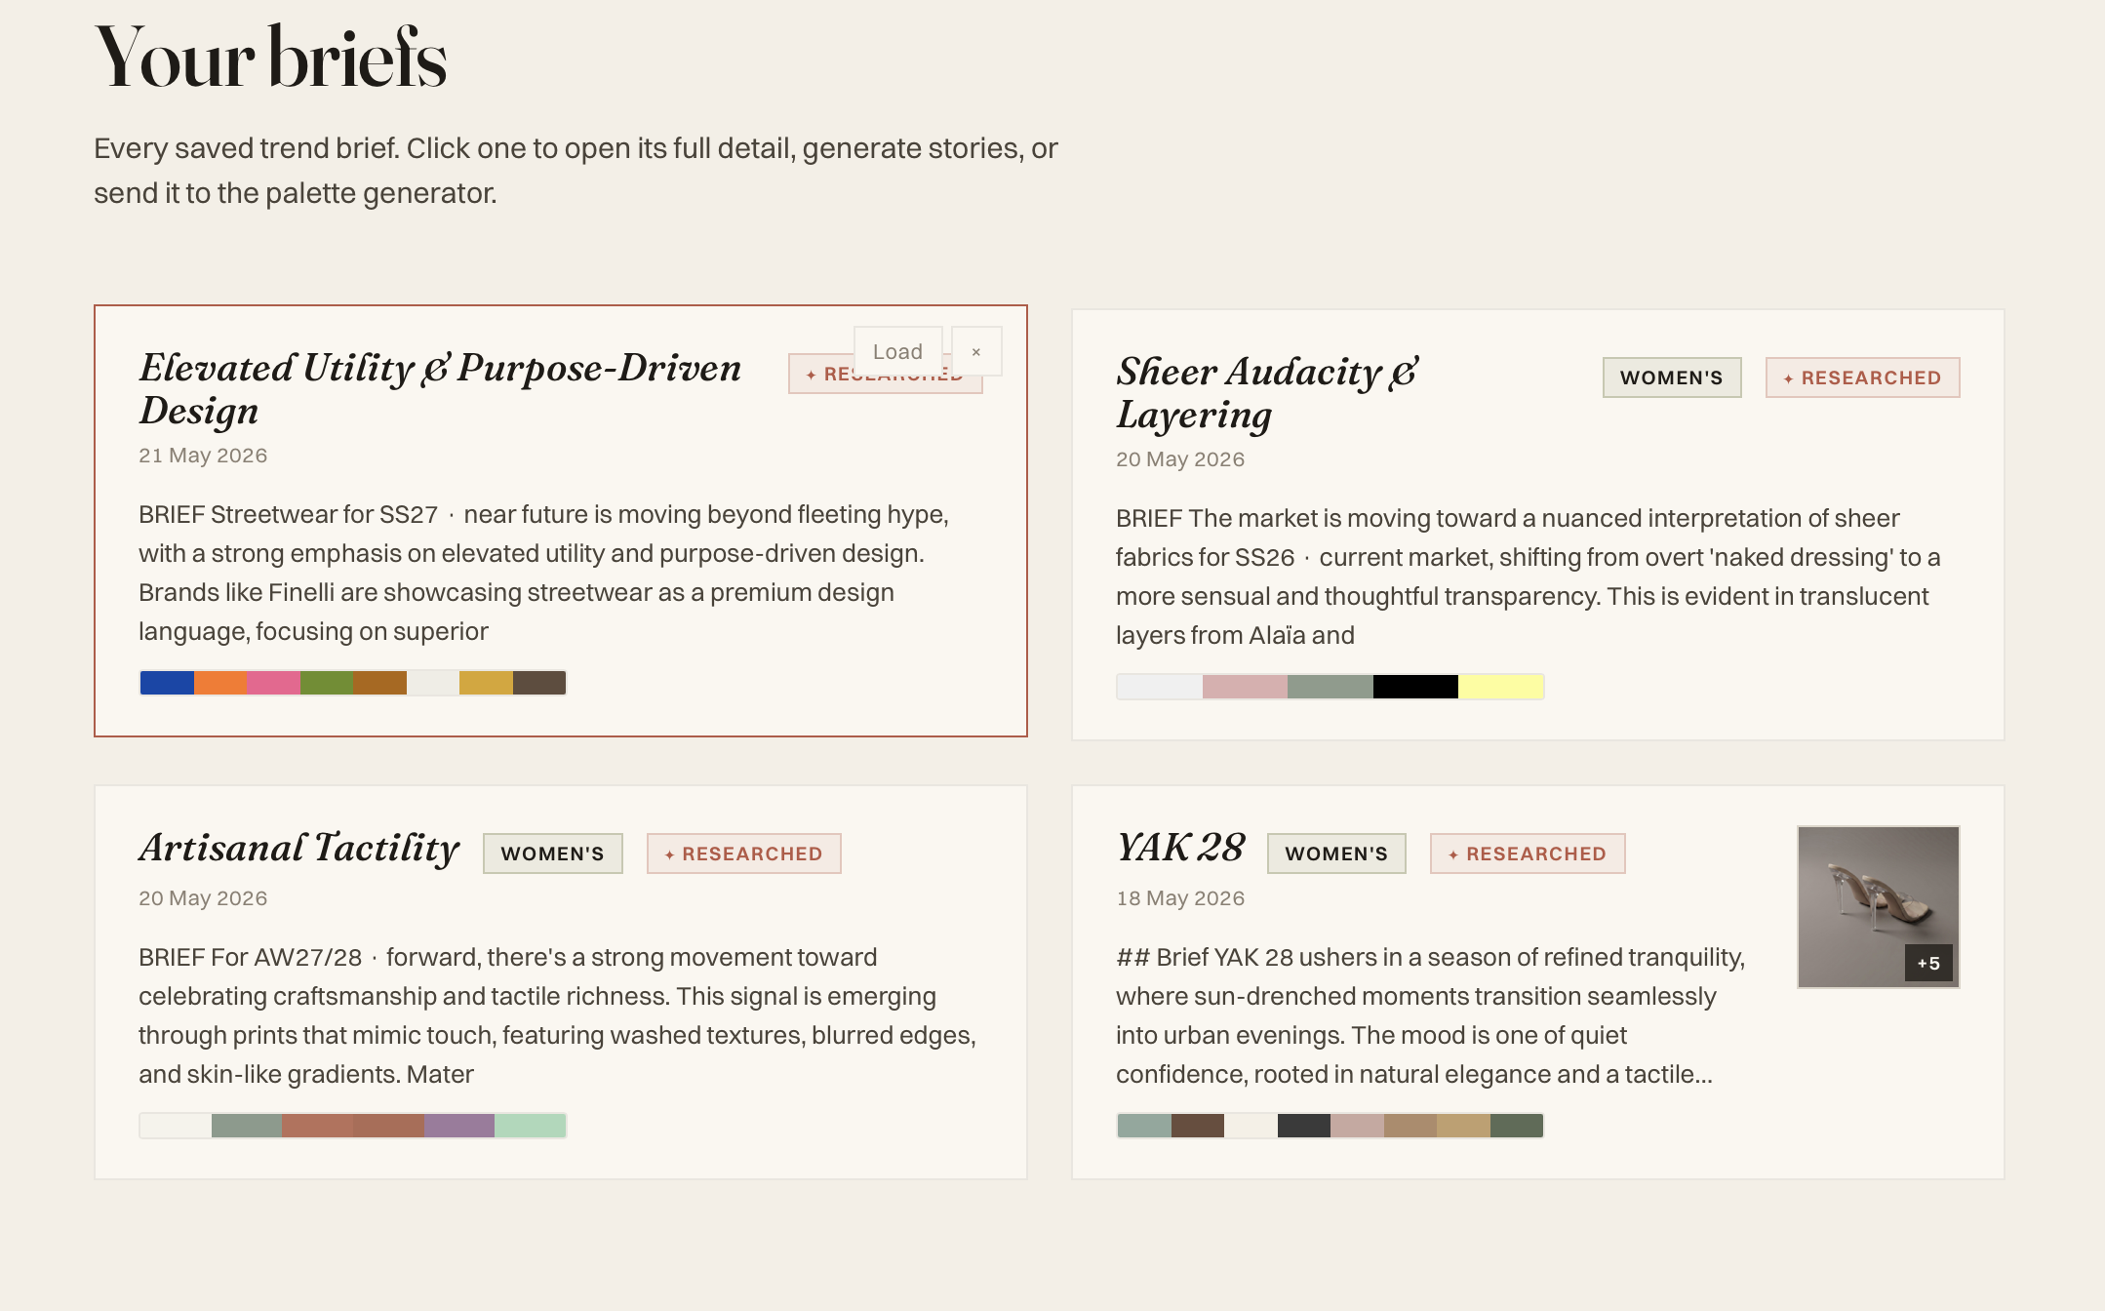Click the Artisanal Tactility brief description text
The image size is (2105, 1311).
pyautogui.click(x=558, y=1015)
